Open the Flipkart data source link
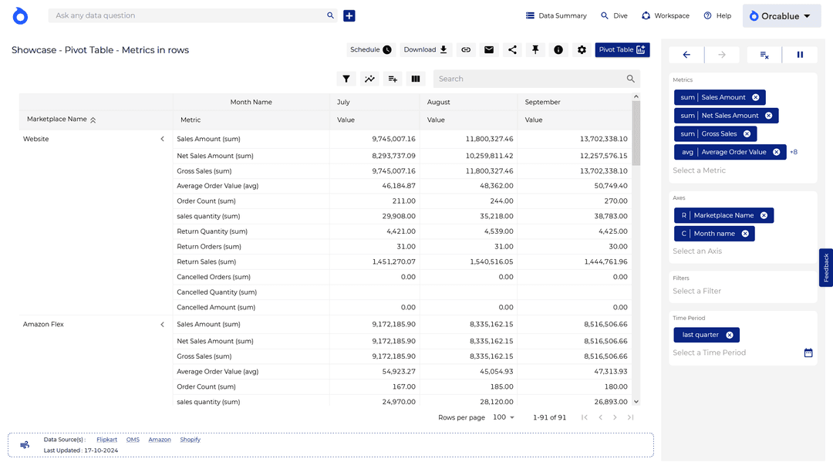This screenshot has width=833, height=469. pos(106,439)
